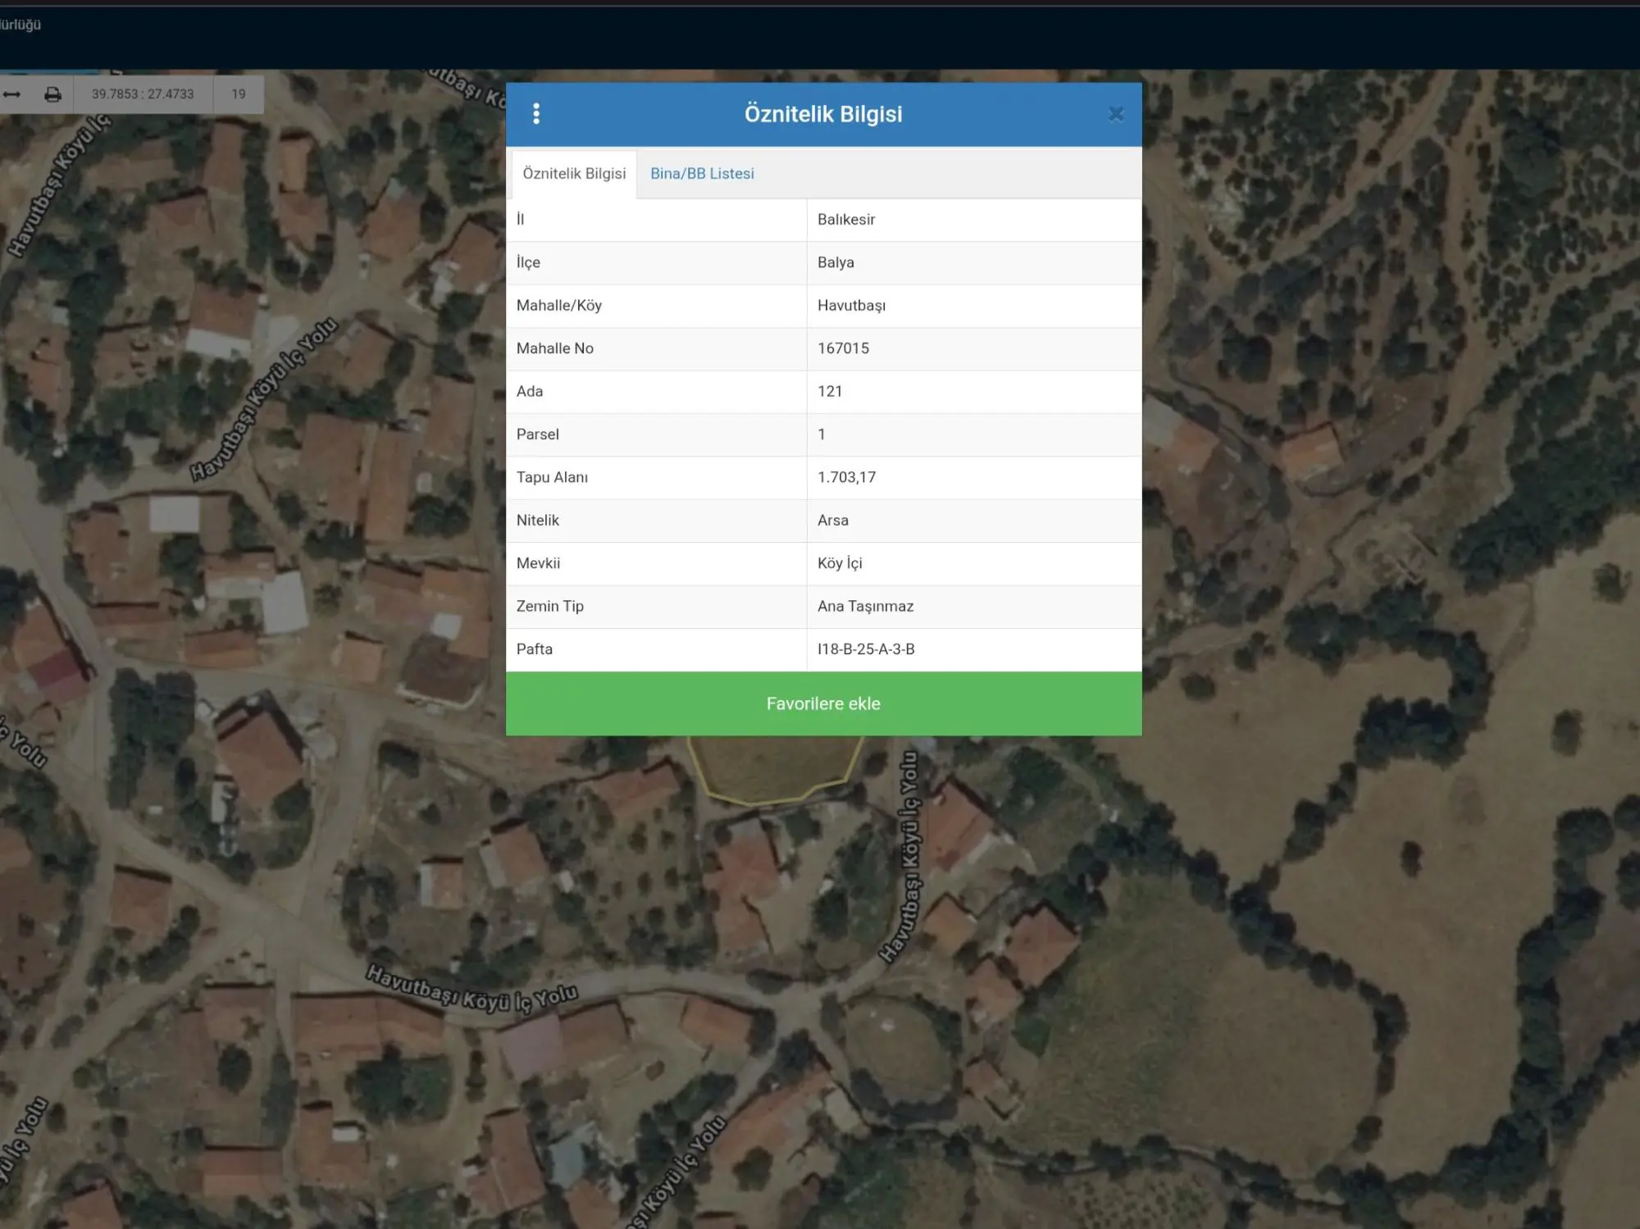Screen dimensions: 1640x1229
Task: Click the İlçe row label
Action: click(x=528, y=262)
